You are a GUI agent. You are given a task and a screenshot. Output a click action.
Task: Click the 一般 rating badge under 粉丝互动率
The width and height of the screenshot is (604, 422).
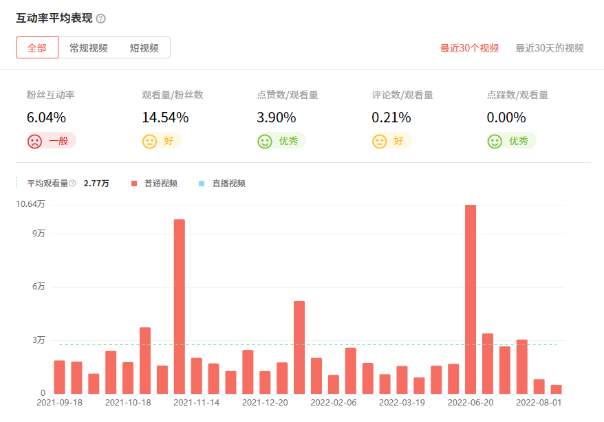pyautogui.click(x=58, y=141)
